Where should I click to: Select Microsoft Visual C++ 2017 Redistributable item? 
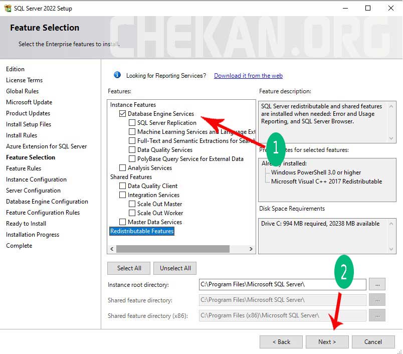click(326, 182)
